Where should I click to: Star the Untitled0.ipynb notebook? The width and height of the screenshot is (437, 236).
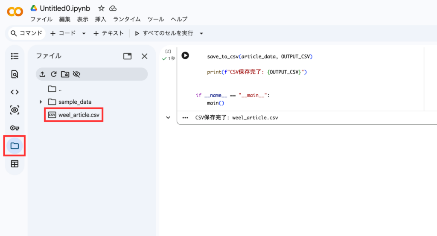[x=101, y=9]
